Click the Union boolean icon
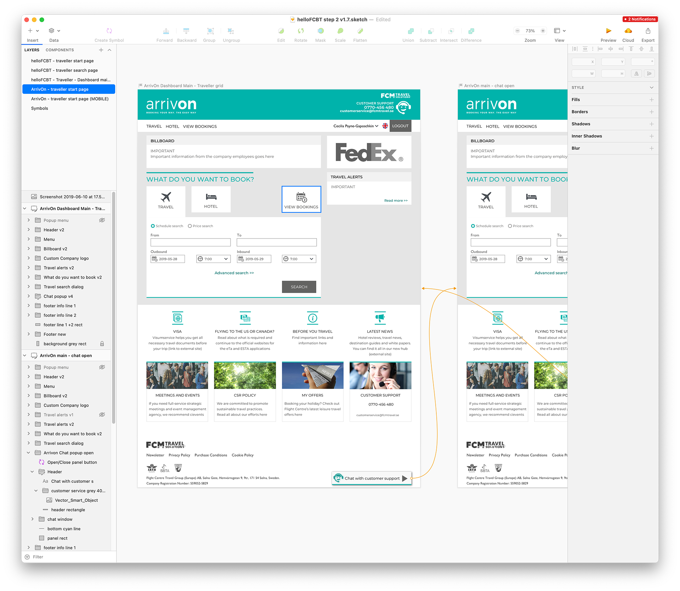This screenshot has width=680, height=591. tap(410, 31)
